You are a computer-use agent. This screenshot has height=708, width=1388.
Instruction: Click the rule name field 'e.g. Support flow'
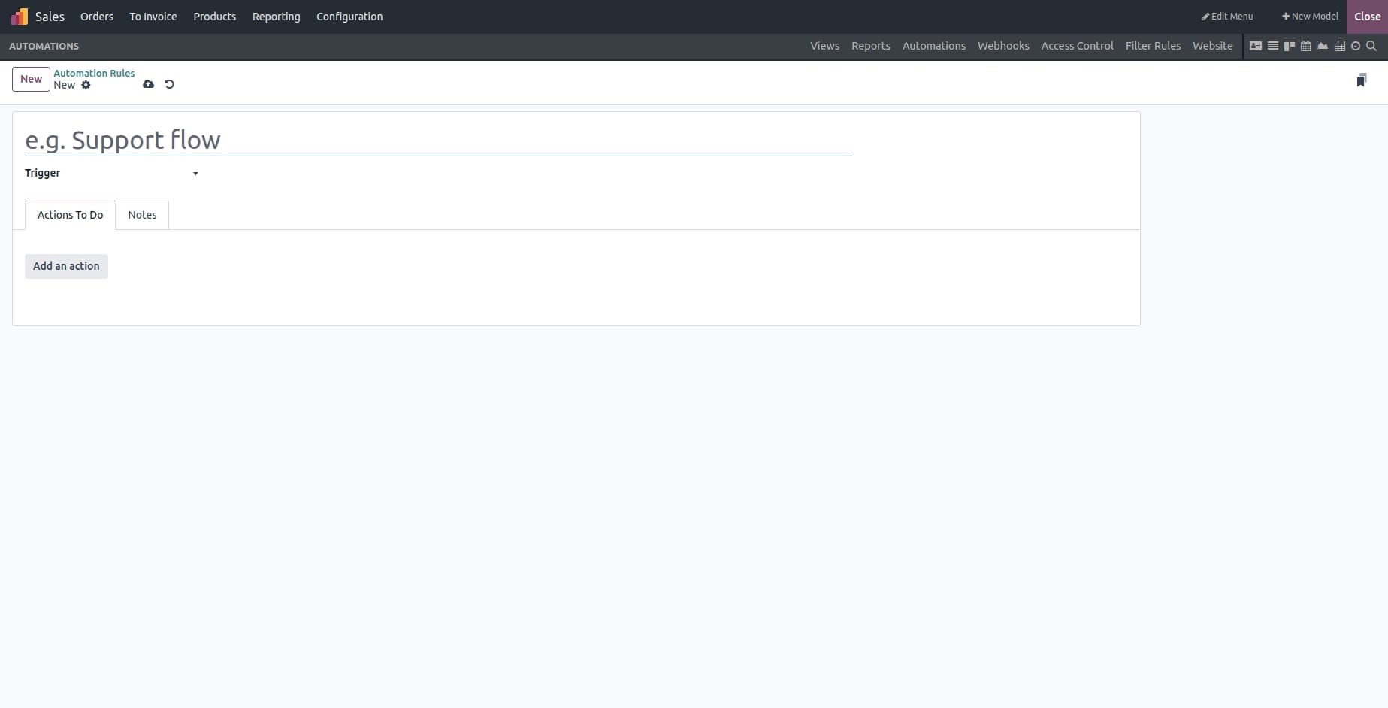click(438, 140)
